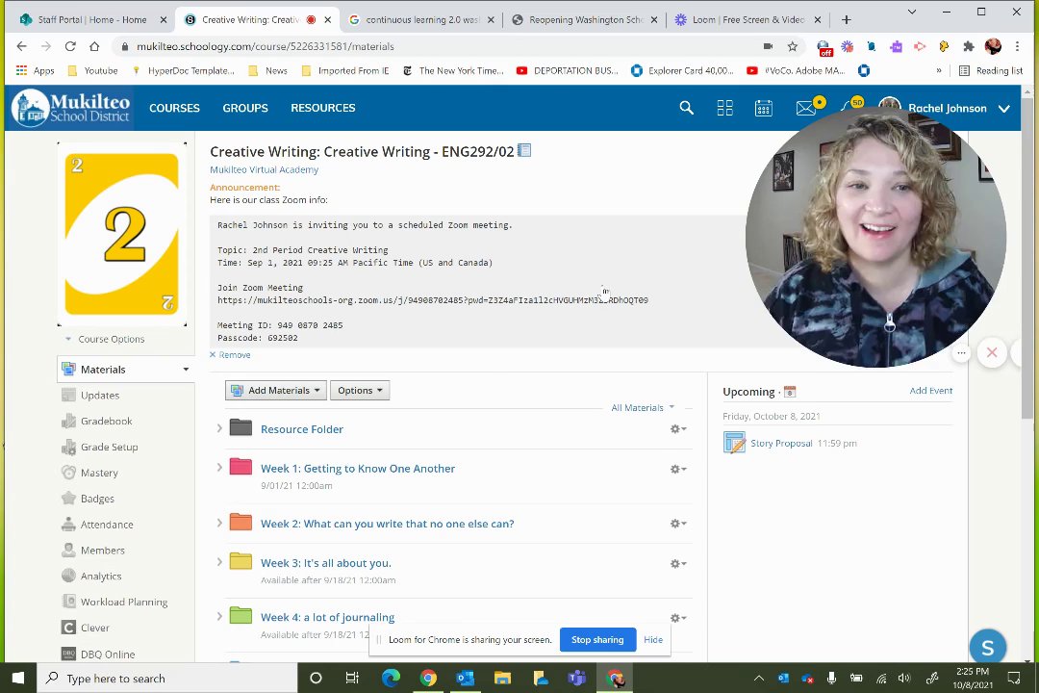
Task: Open the Mukilteo Virtual Academy link
Action: (x=264, y=169)
